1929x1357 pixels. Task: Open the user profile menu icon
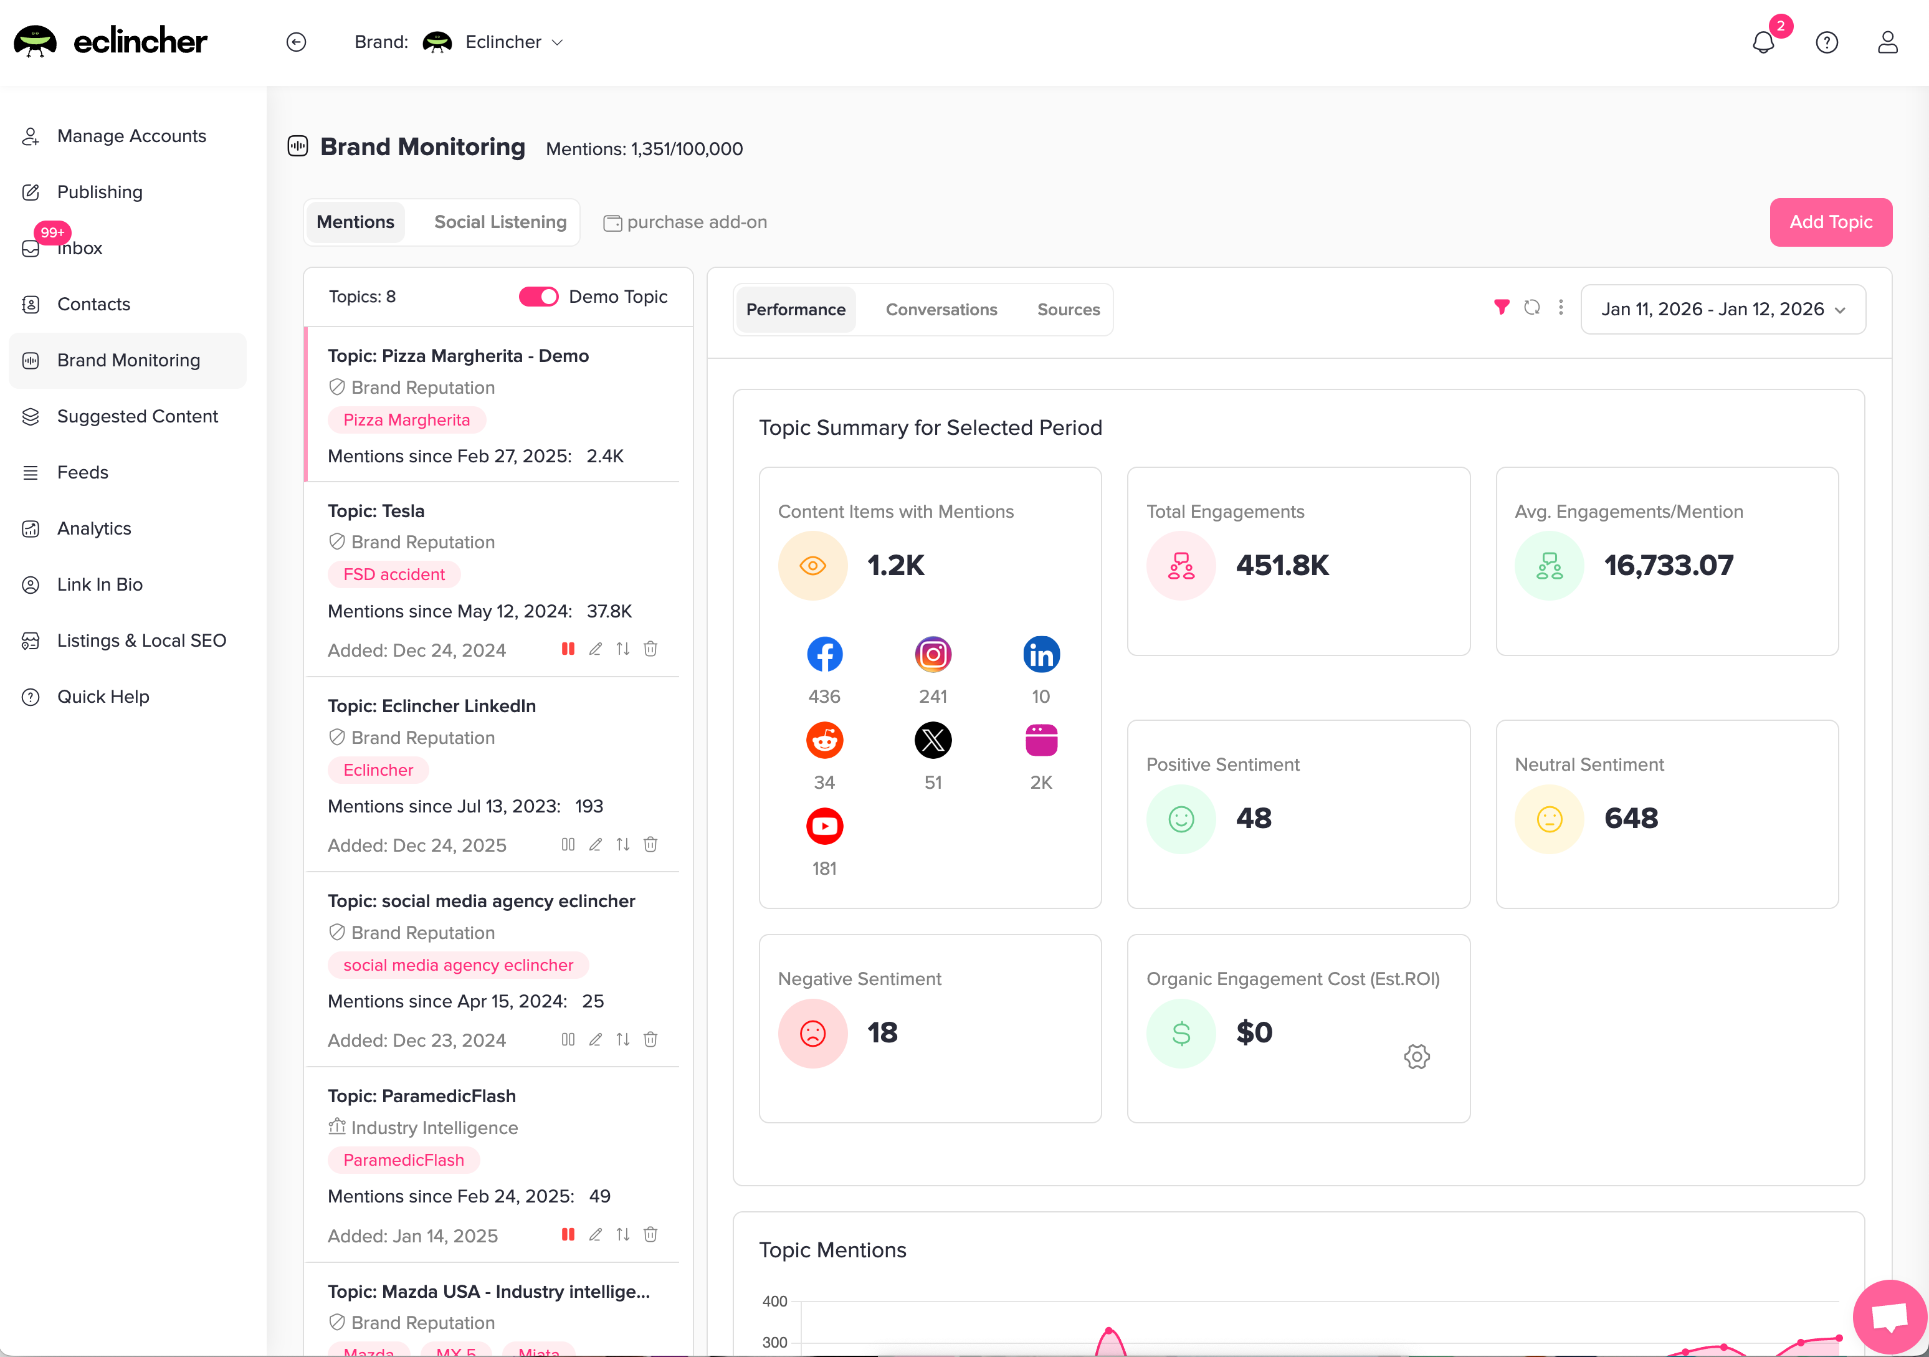coord(1887,42)
